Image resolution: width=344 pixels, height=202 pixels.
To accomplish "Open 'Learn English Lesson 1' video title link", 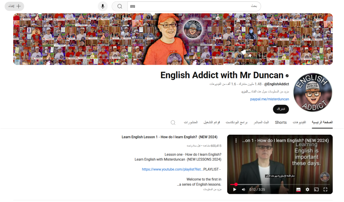I will (x=169, y=137).
